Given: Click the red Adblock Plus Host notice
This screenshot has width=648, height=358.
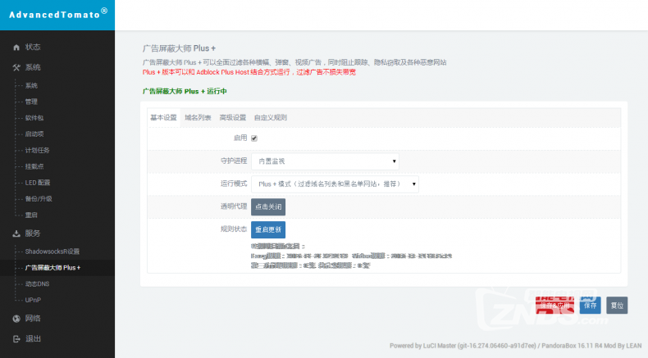Looking at the screenshot, I should coord(249,72).
